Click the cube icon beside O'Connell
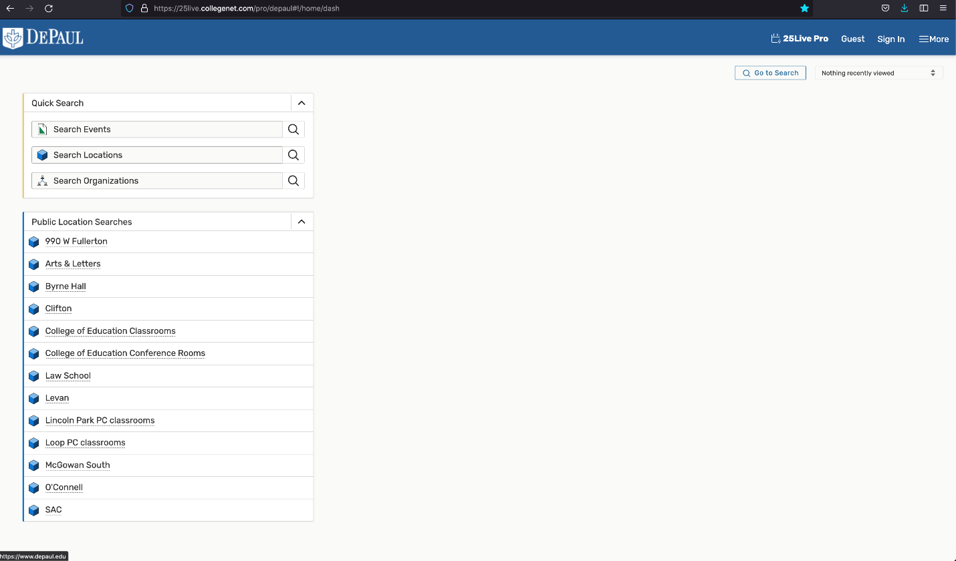The width and height of the screenshot is (956, 561). (34, 488)
